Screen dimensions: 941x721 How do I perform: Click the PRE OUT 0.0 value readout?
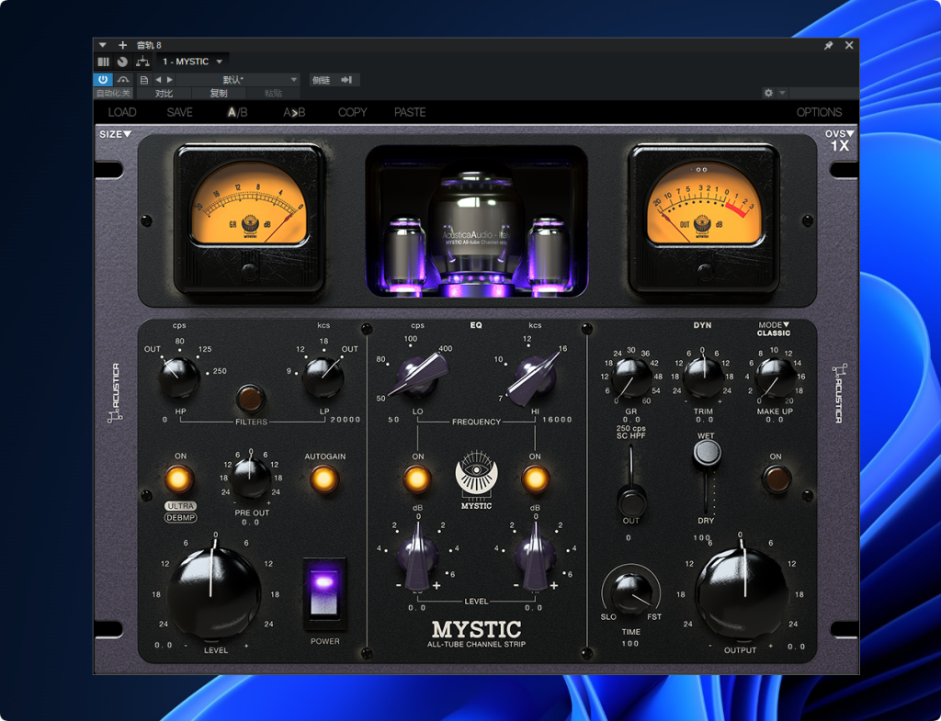tap(251, 523)
